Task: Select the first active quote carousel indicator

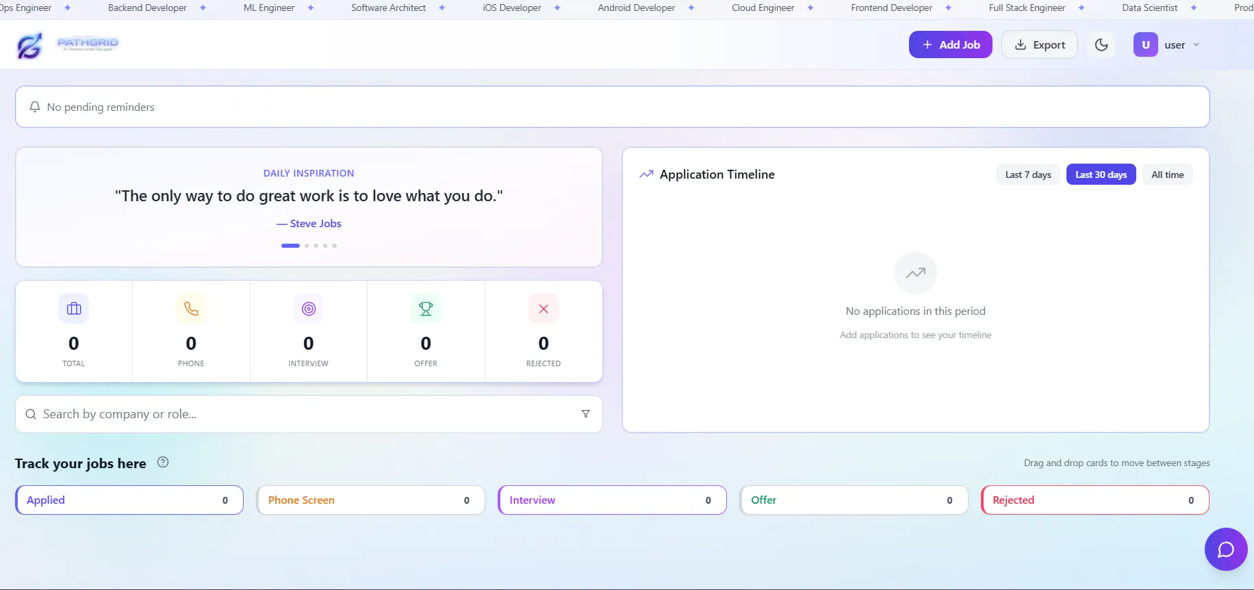Action: coord(290,246)
